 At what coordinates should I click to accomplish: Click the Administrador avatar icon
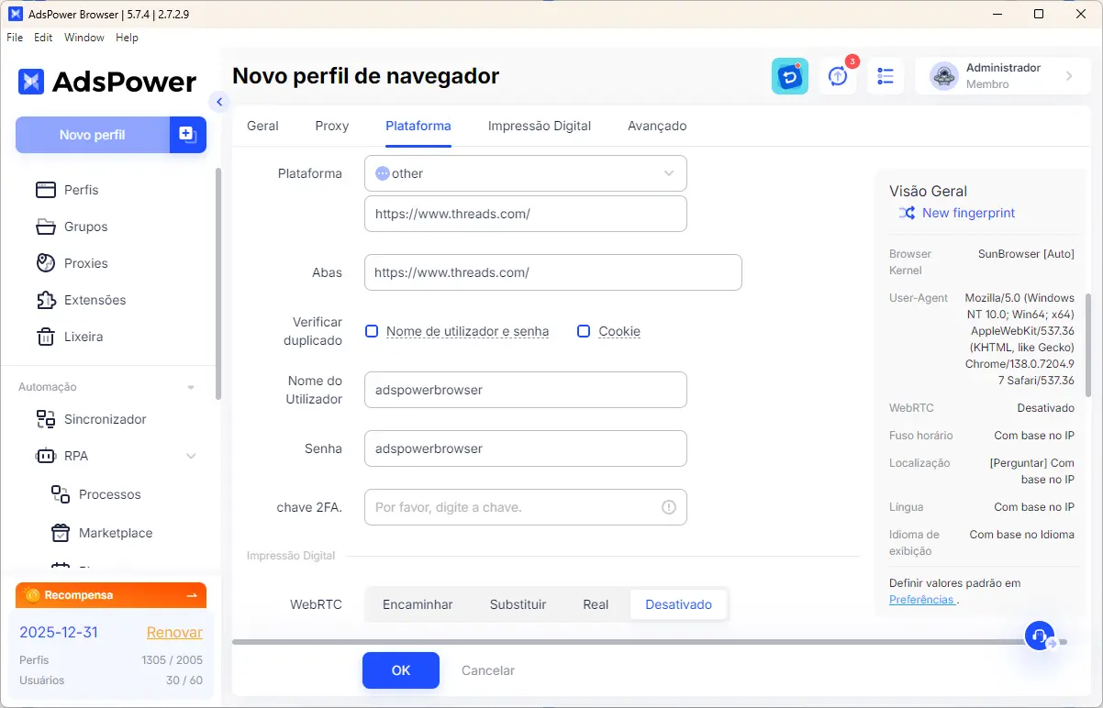(944, 76)
